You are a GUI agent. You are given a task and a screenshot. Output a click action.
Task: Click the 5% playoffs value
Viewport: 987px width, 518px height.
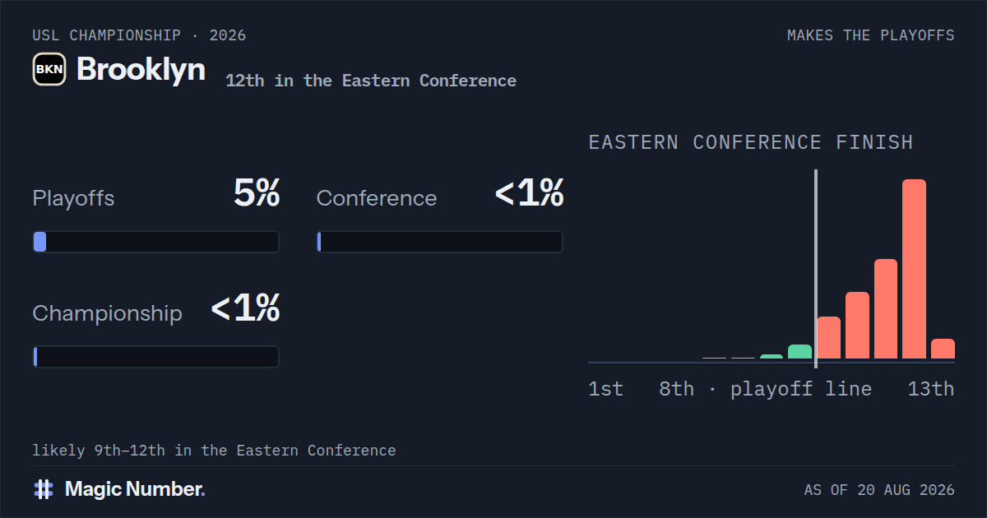257,194
